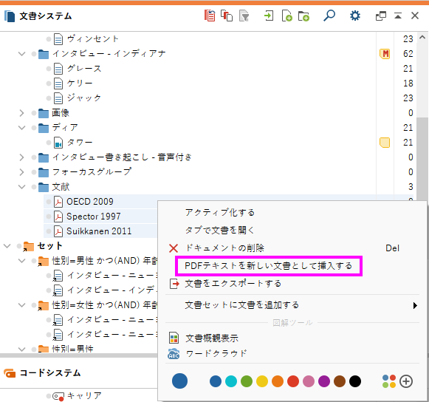Expand the フォーカスグループ folder

click(22, 172)
